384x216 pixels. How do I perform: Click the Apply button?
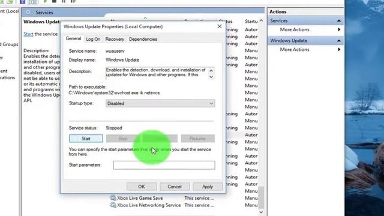pos(208,187)
